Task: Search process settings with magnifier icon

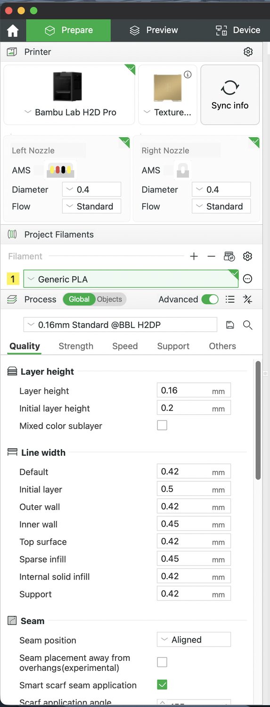Action: [x=247, y=325]
